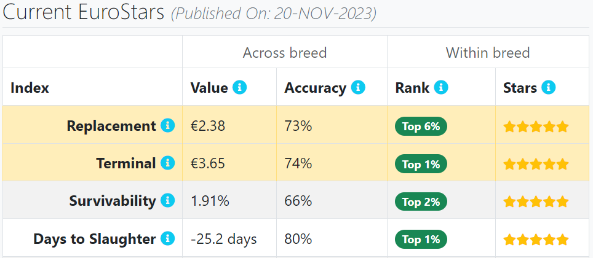Click the Survivability row star rating
593x258 pixels.
tap(536, 201)
